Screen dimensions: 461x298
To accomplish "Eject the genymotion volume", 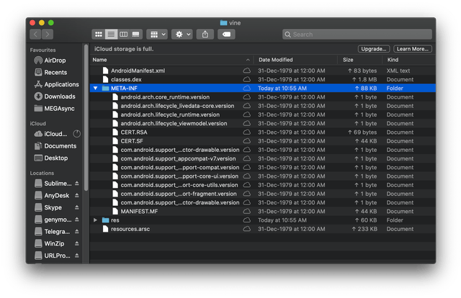I will point(77,220).
